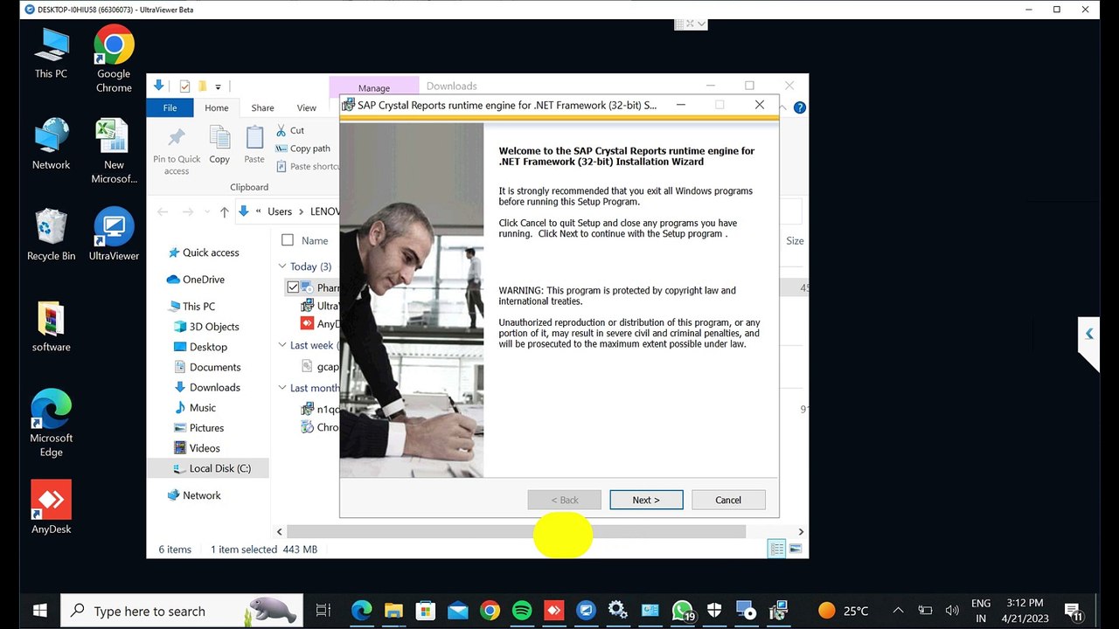Image resolution: width=1119 pixels, height=629 pixels.
Task: Switch to the Home ribbon tab
Action: (217, 107)
